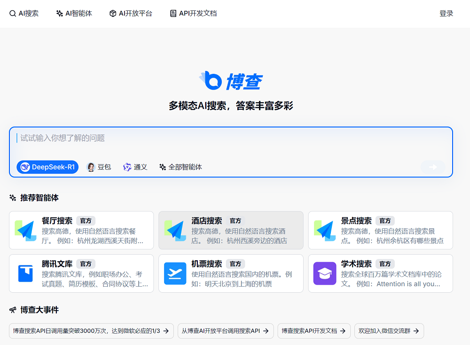470x345 pixels.
Task: Click the arrow submit button in search box
Action: pyautogui.click(x=432, y=167)
